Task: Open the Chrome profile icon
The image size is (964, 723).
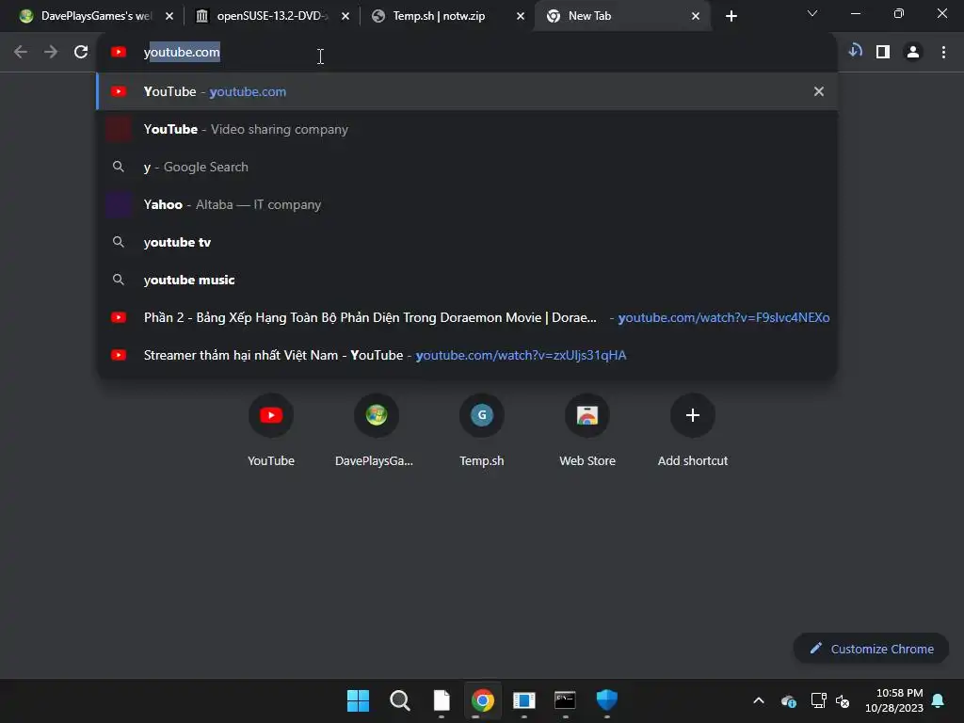Action: tap(913, 52)
